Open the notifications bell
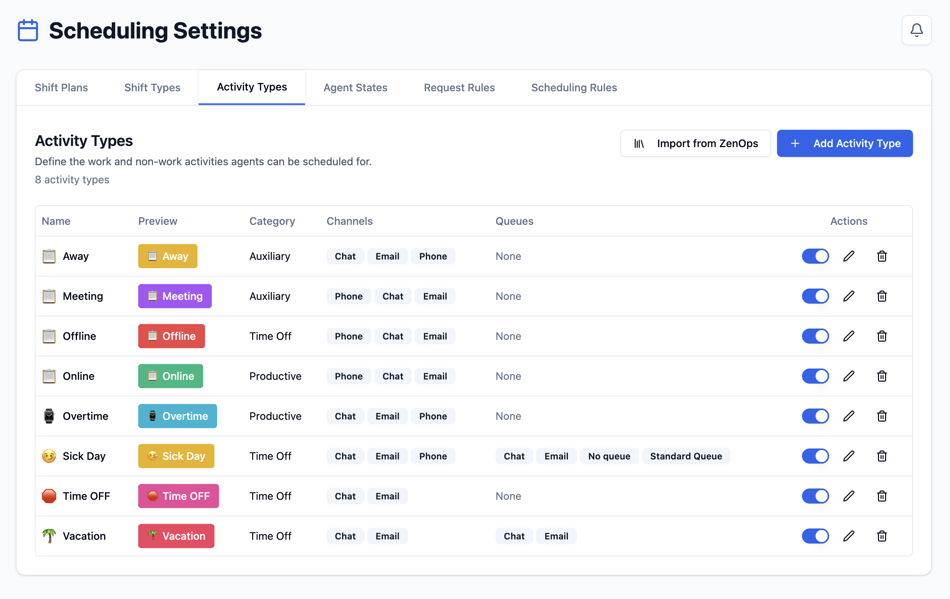 [x=916, y=30]
